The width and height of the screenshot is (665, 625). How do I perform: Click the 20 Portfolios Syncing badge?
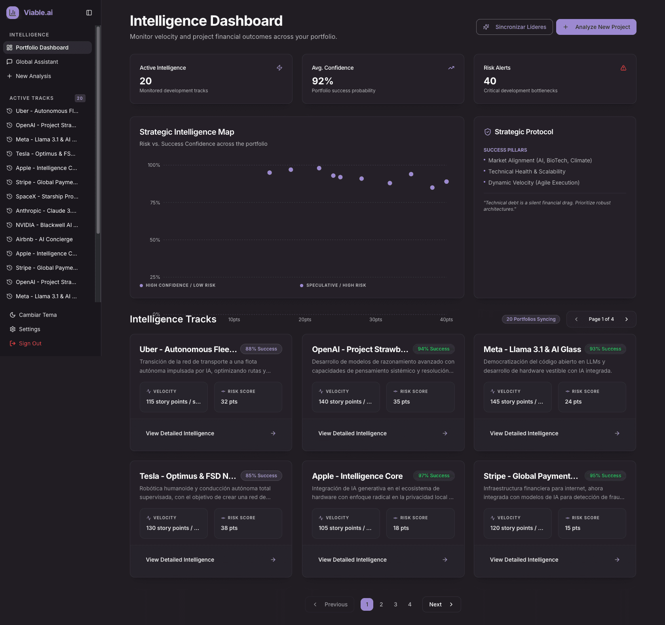click(x=531, y=319)
